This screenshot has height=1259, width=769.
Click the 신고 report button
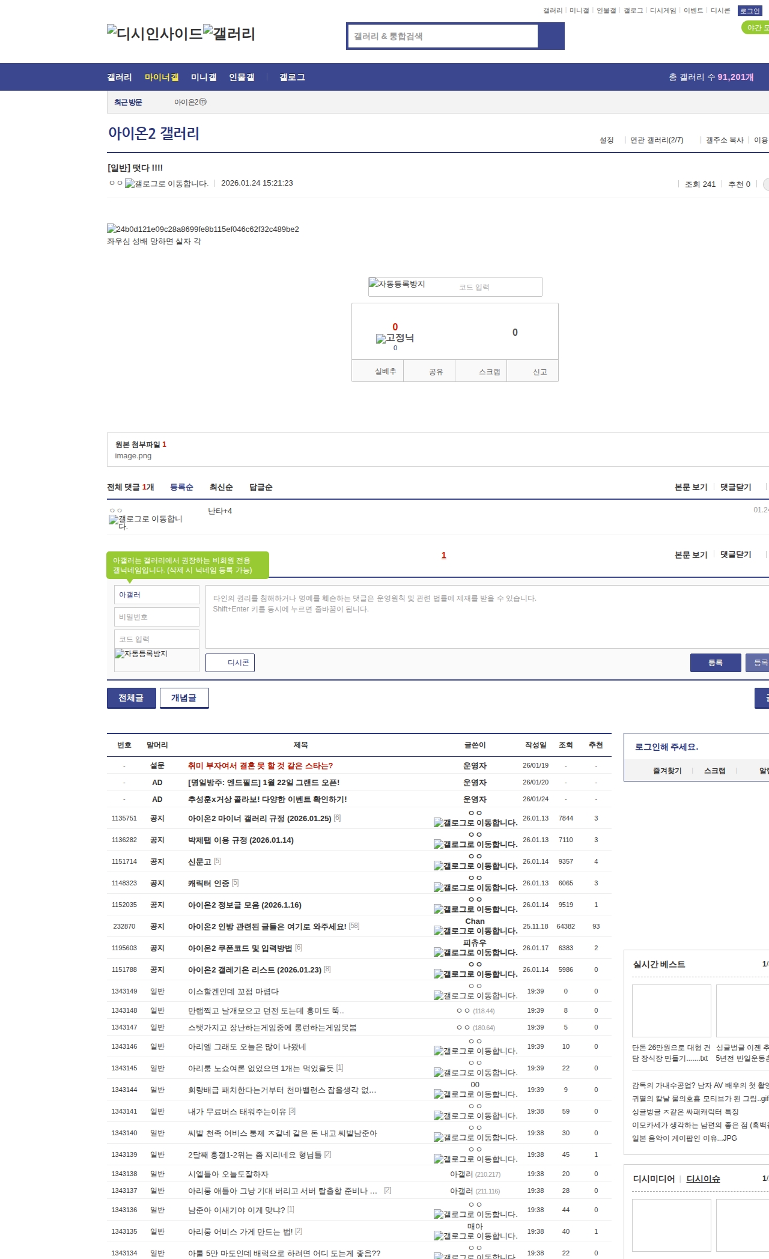(x=540, y=372)
